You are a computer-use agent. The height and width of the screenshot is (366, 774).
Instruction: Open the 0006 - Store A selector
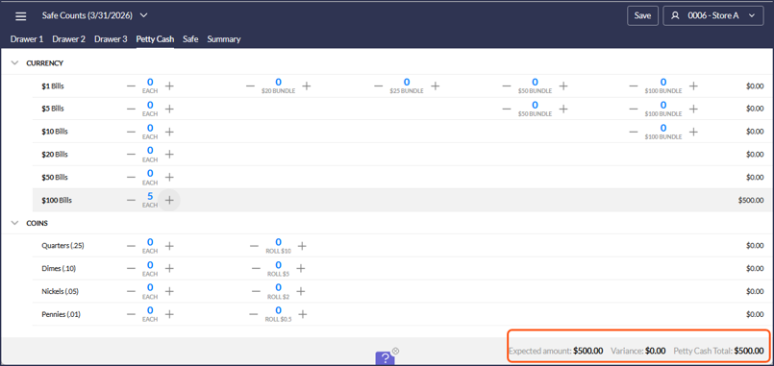coord(713,15)
